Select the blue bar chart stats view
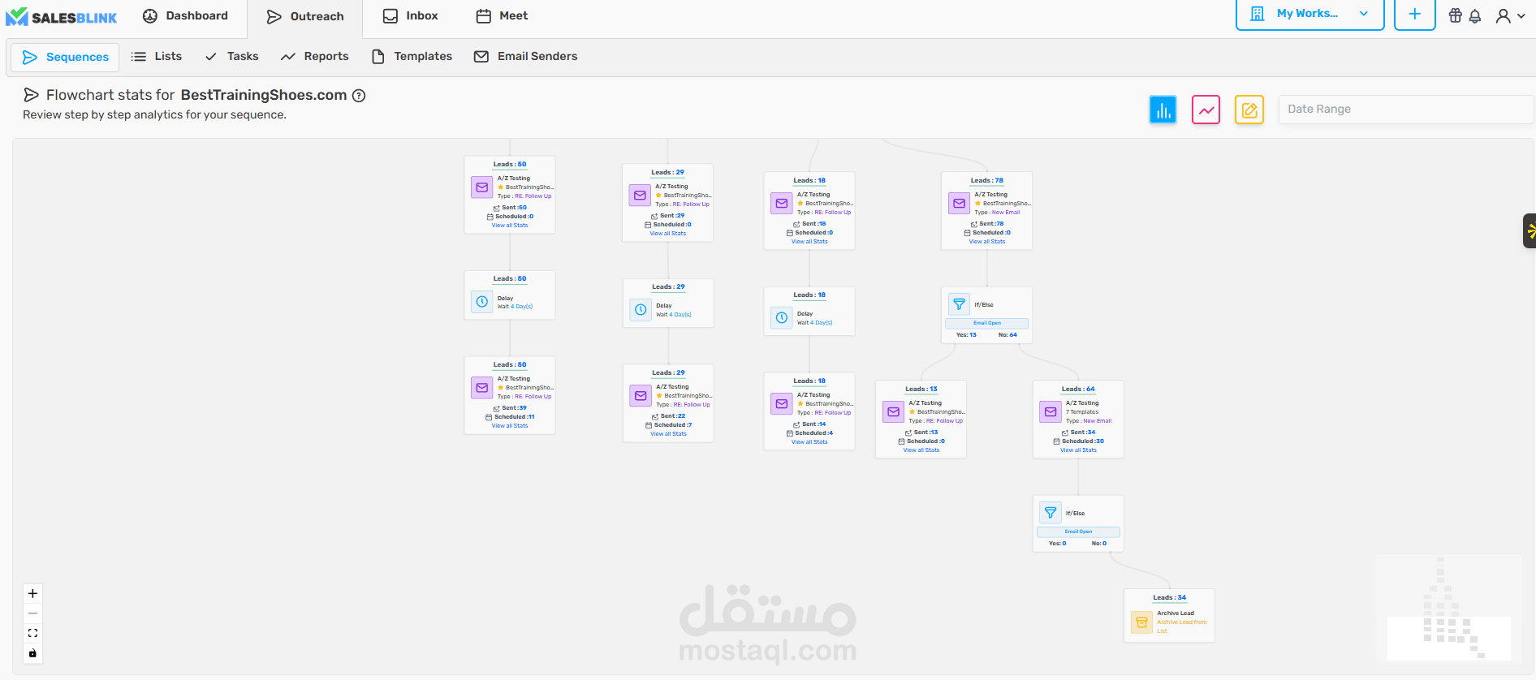The width and height of the screenshot is (1536, 680). pyautogui.click(x=1163, y=110)
